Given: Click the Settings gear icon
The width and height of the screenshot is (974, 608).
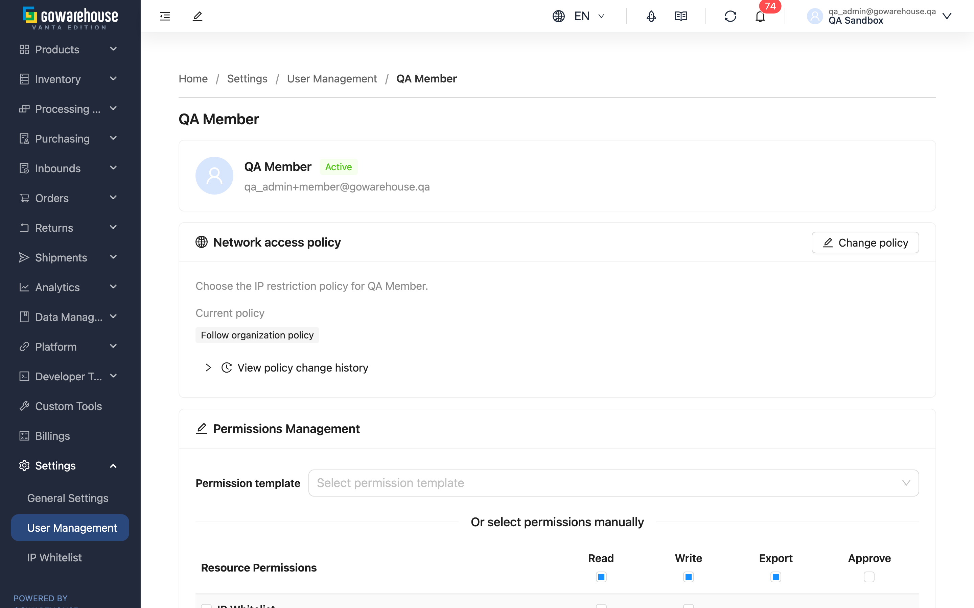Looking at the screenshot, I should point(24,466).
